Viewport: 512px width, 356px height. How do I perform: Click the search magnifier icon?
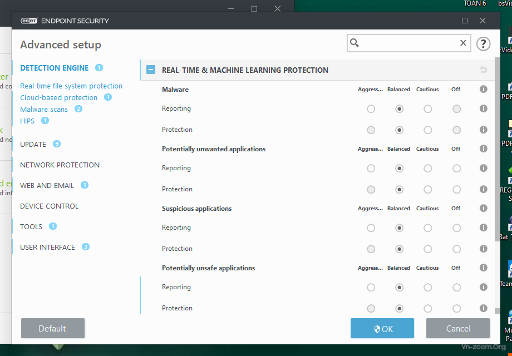point(355,43)
